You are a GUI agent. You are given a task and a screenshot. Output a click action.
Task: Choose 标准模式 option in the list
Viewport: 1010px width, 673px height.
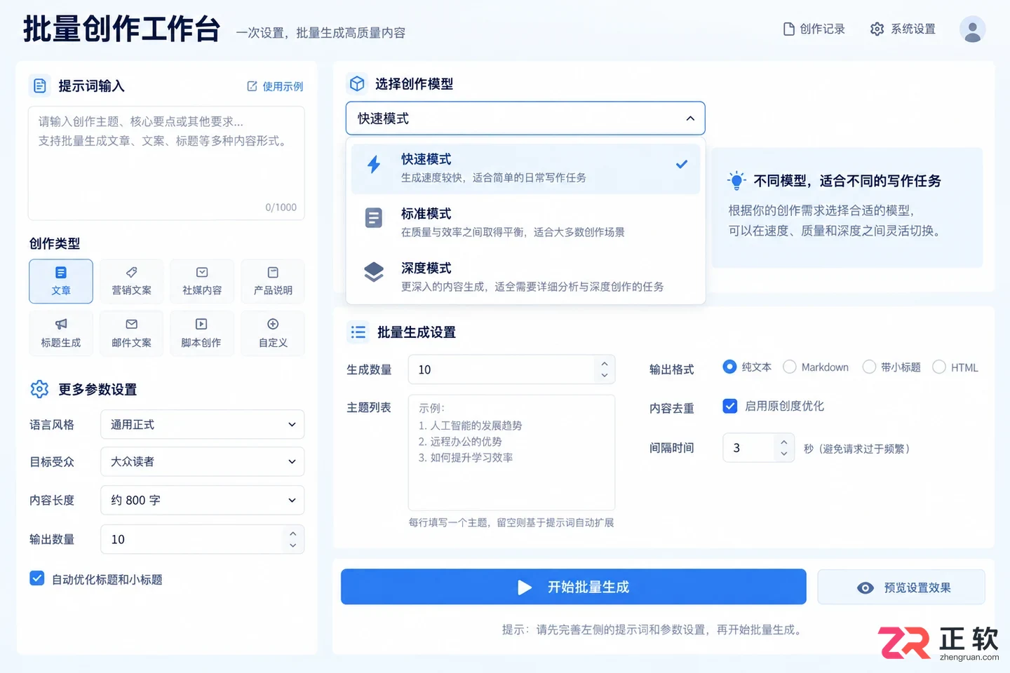(x=525, y=222)
